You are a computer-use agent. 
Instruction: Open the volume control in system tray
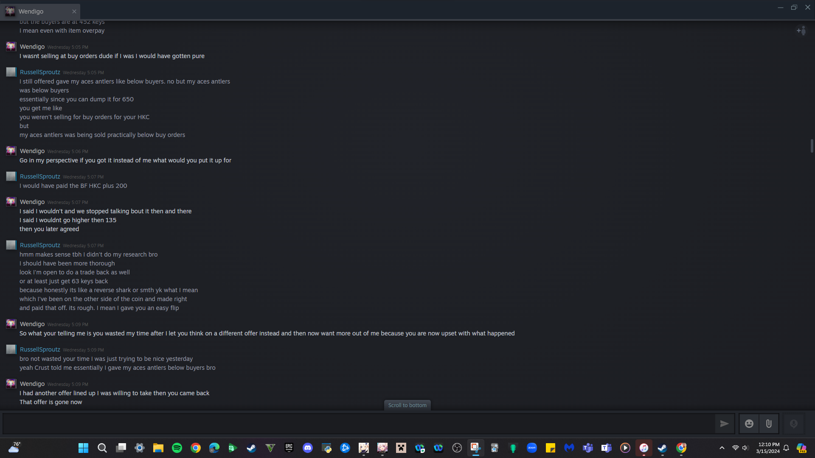[x=745, y=448]
